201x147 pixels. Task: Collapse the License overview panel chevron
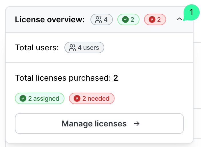pyautogui.click(x=180, y=19)
